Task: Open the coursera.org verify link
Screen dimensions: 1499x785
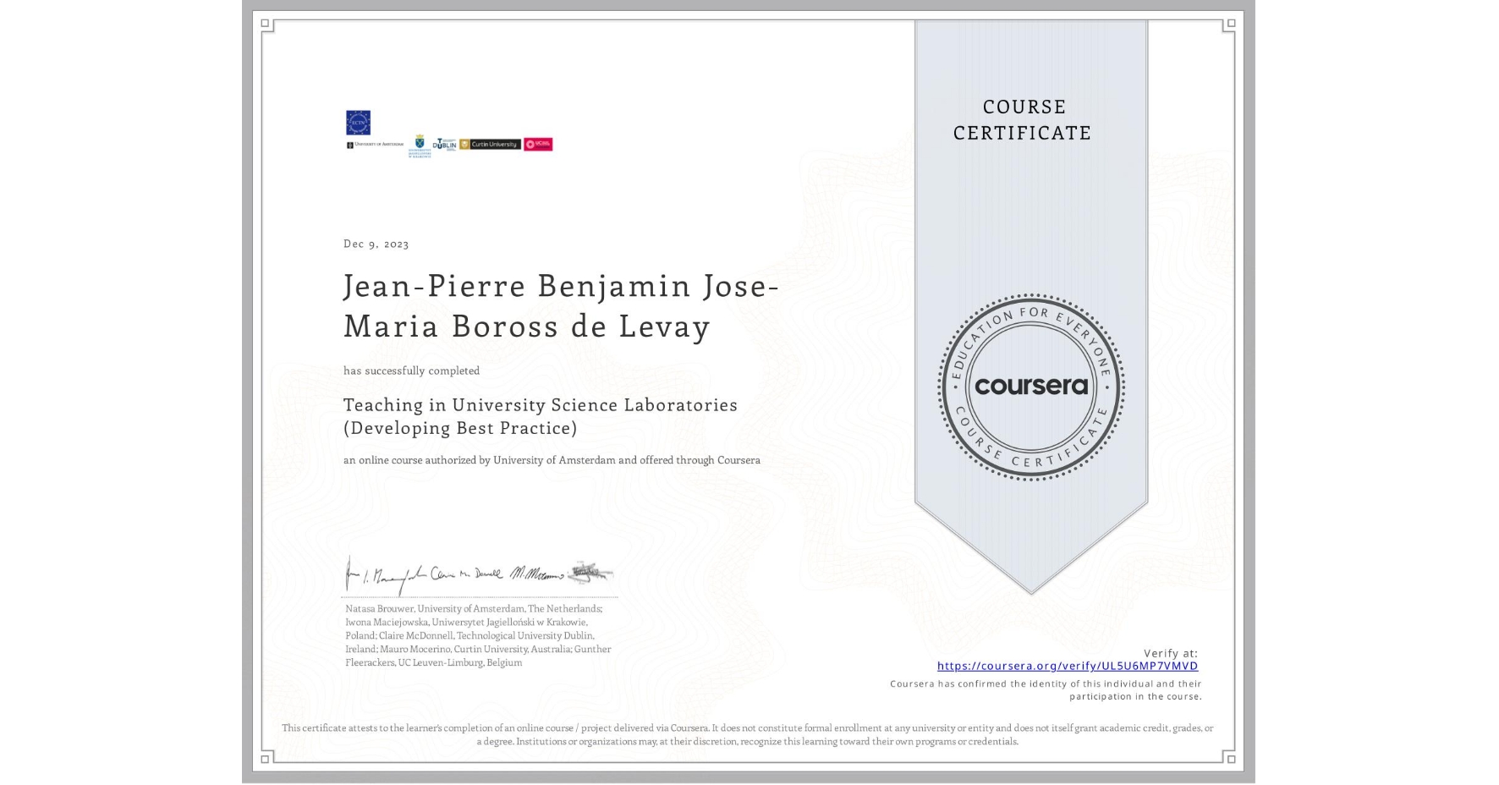Action: click(1067, 666)
